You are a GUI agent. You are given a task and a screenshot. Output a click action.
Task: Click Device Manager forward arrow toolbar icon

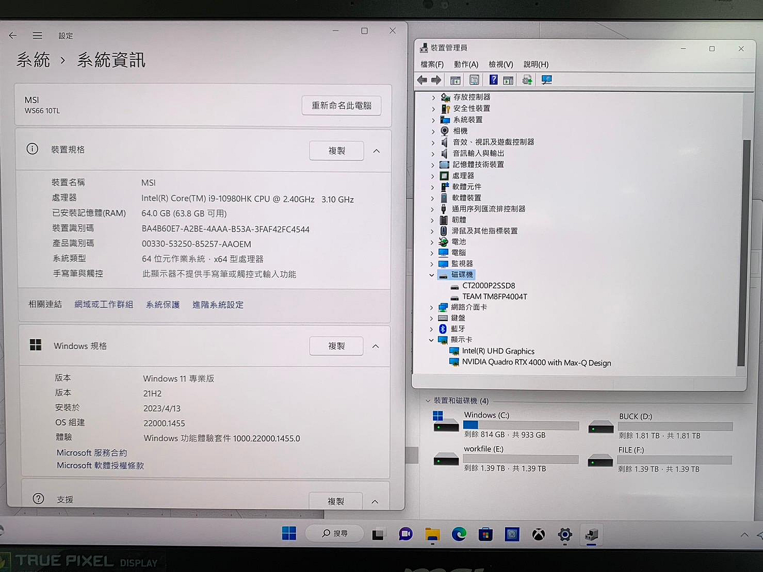coord(436,80)
